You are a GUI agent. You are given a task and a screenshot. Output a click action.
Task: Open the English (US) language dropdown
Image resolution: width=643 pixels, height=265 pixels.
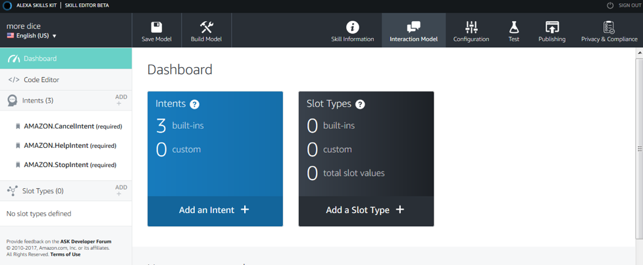tap(32, 36)
